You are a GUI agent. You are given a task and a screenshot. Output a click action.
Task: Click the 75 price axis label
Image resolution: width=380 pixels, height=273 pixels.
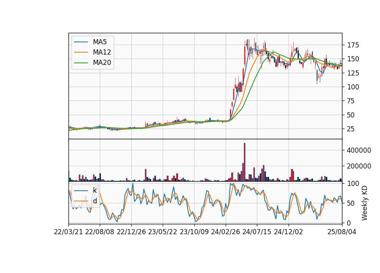point(351,101)
